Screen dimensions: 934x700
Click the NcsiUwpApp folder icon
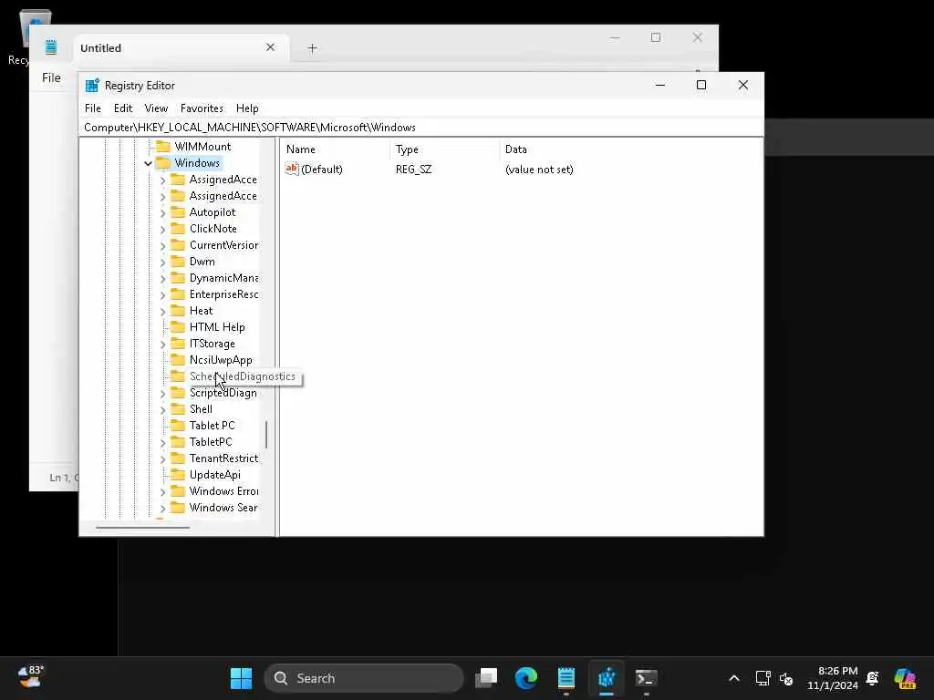click(x=178, y=359)
